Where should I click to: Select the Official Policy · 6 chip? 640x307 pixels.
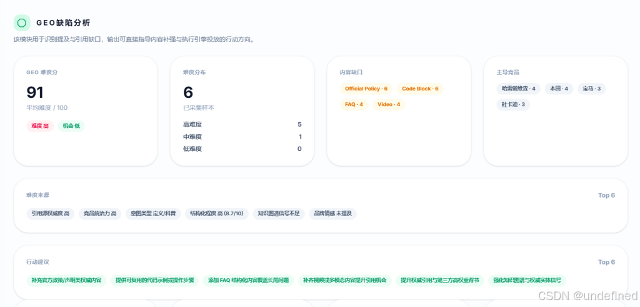[366, 89]
